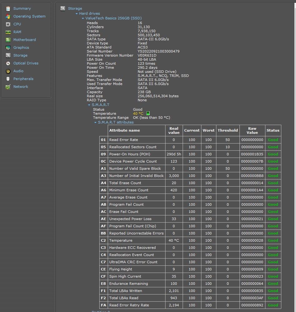296x312 pixels.
Task: Select Storage in the sidebar
Action: coord(20,55)
